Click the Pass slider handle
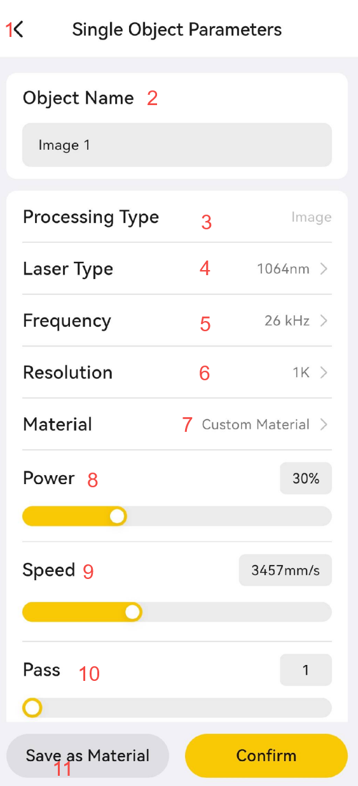 pyautogui.click(x=32, y=708)
